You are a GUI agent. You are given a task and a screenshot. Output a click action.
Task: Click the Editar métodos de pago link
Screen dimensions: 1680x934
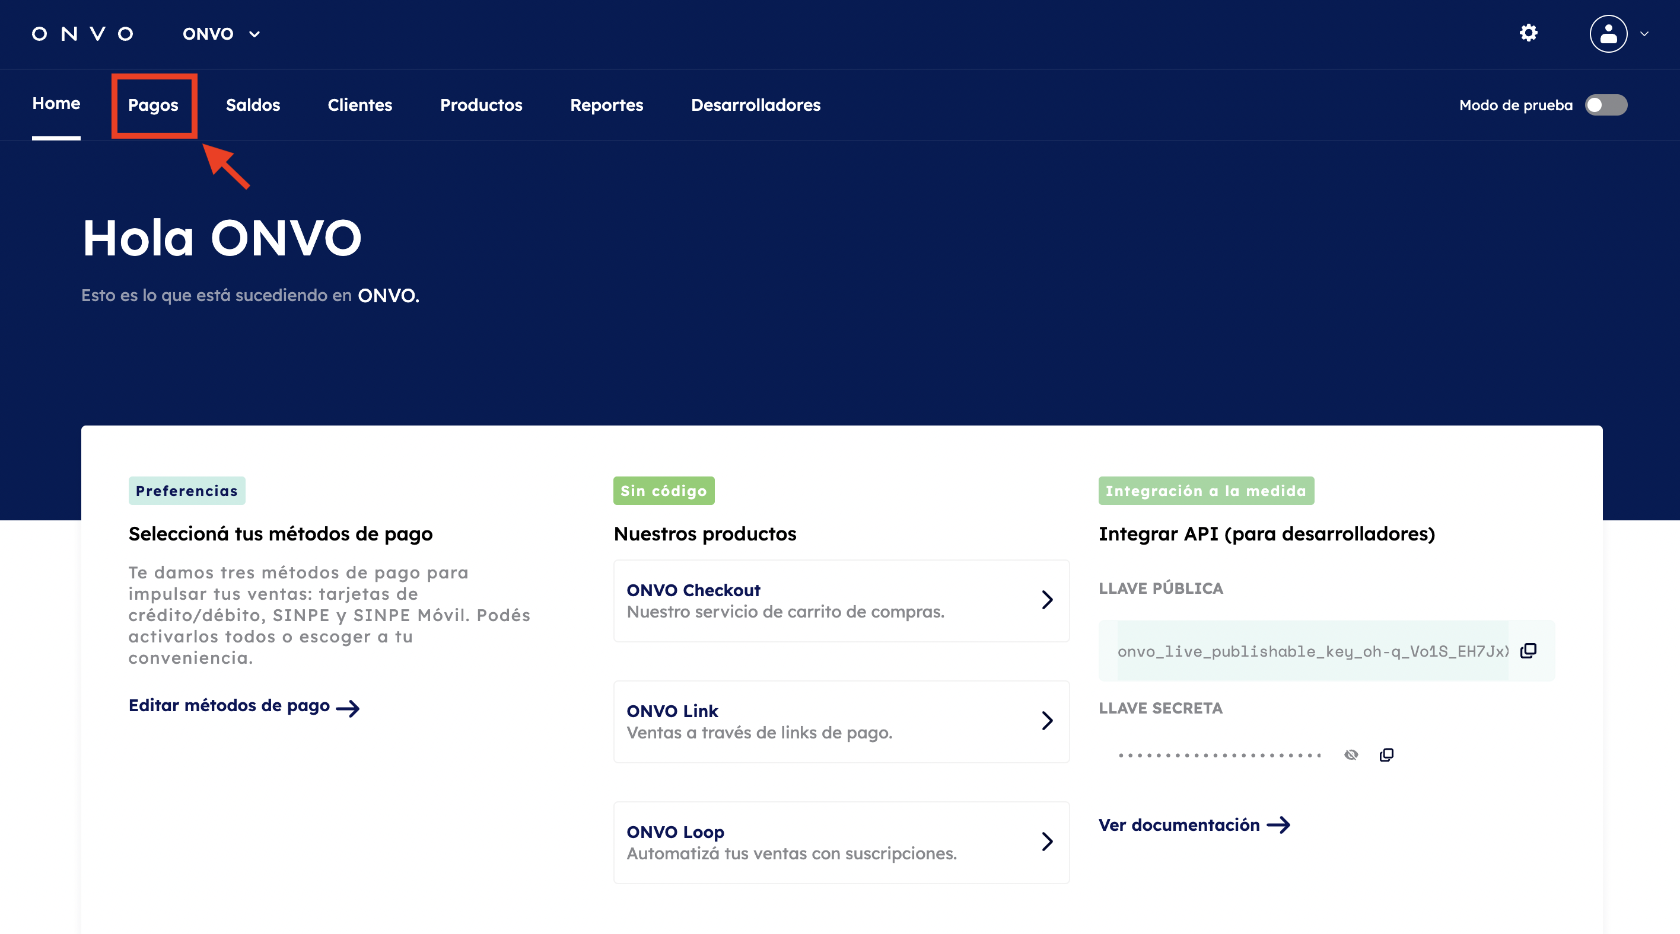tap(244, 706)
